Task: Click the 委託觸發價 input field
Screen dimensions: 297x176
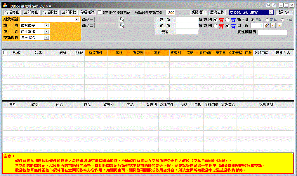Action: (272, 32)
